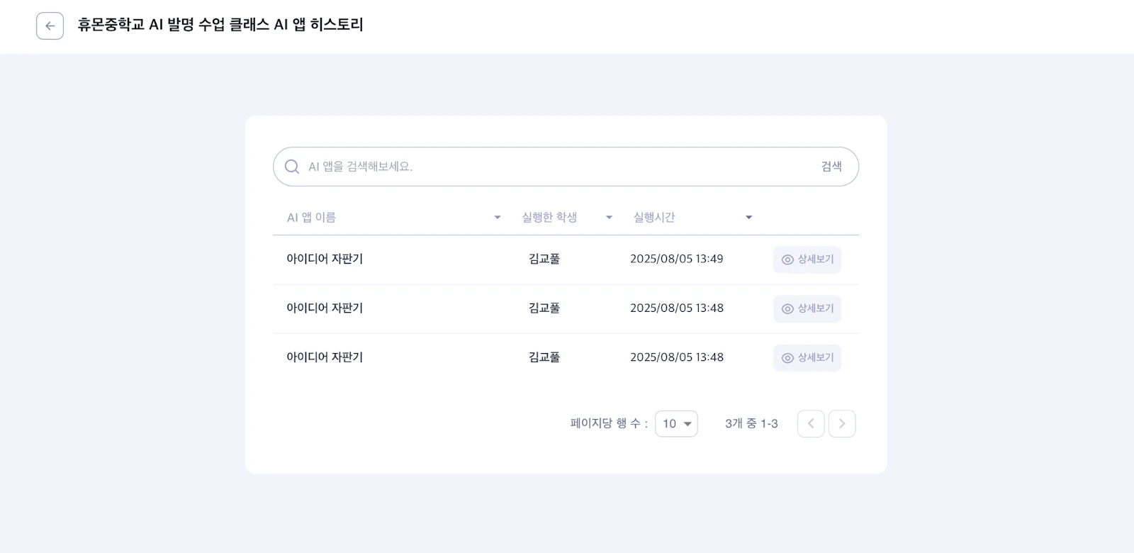Screen dimensions: 1134x553
Task: Click the magnifying glass search icon
Action: pyautogui.click(x=292, y=167)
